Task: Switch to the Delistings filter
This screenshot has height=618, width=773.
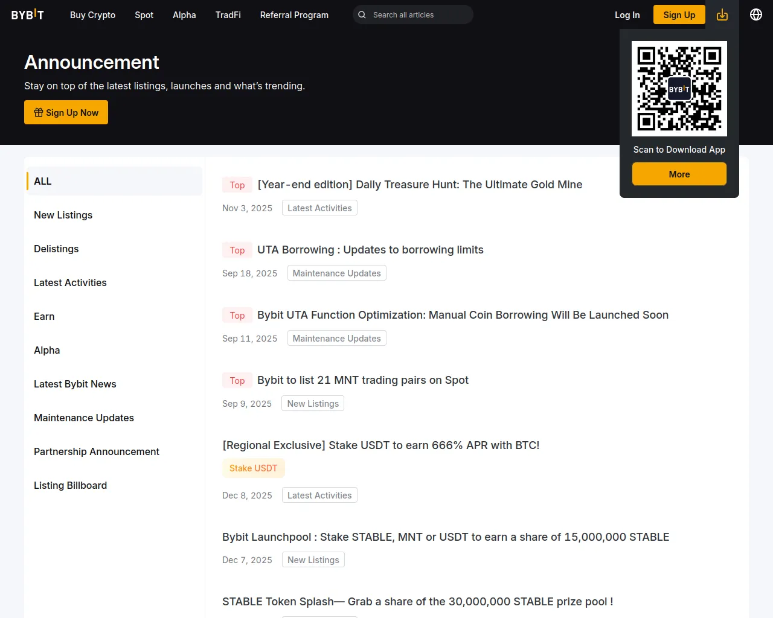Action: (x=56, y=249)
